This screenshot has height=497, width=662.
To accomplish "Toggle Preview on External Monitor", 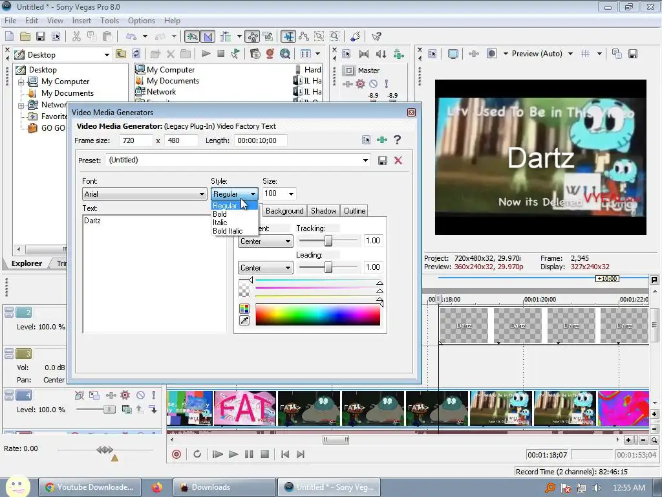I will pyautogui.click(x=453, y=54).
